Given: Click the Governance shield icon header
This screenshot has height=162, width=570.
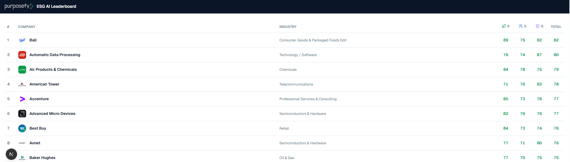Looking at the screenshot, I should pyautogui.click(x=538, y=26).
